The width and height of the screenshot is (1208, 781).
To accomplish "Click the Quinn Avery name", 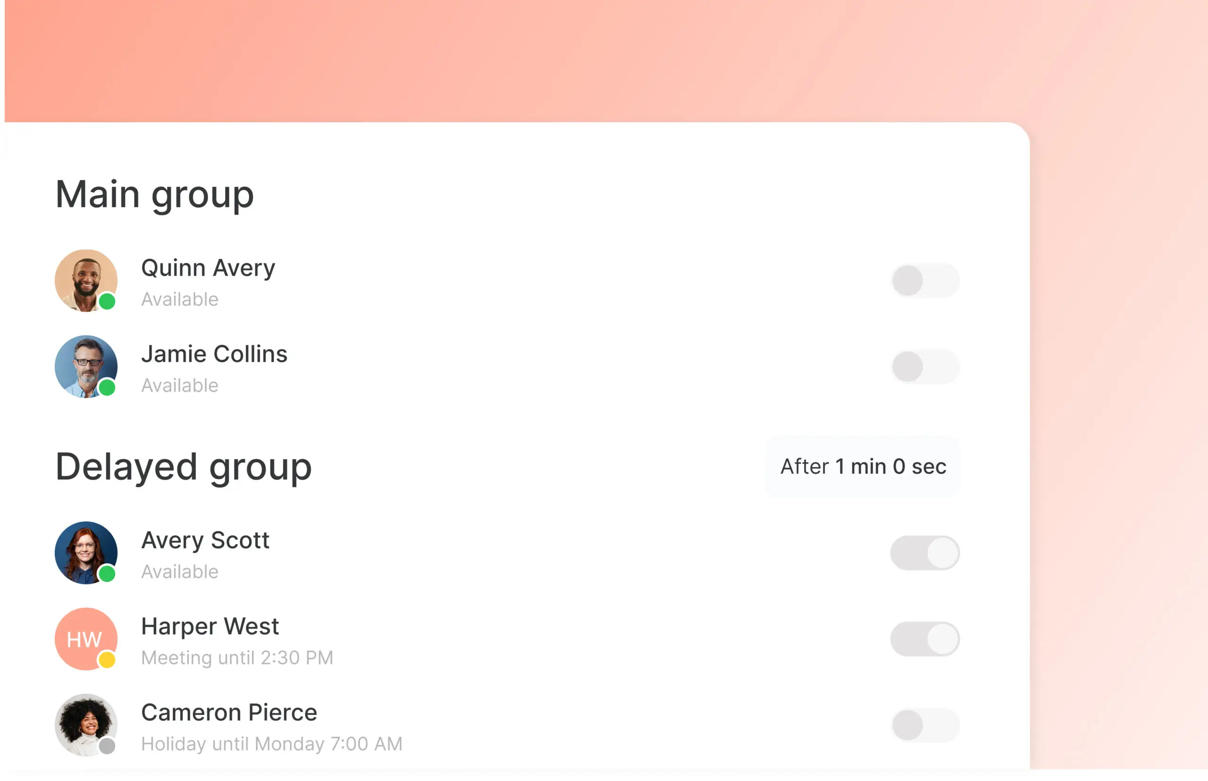I will coord(208,268).
